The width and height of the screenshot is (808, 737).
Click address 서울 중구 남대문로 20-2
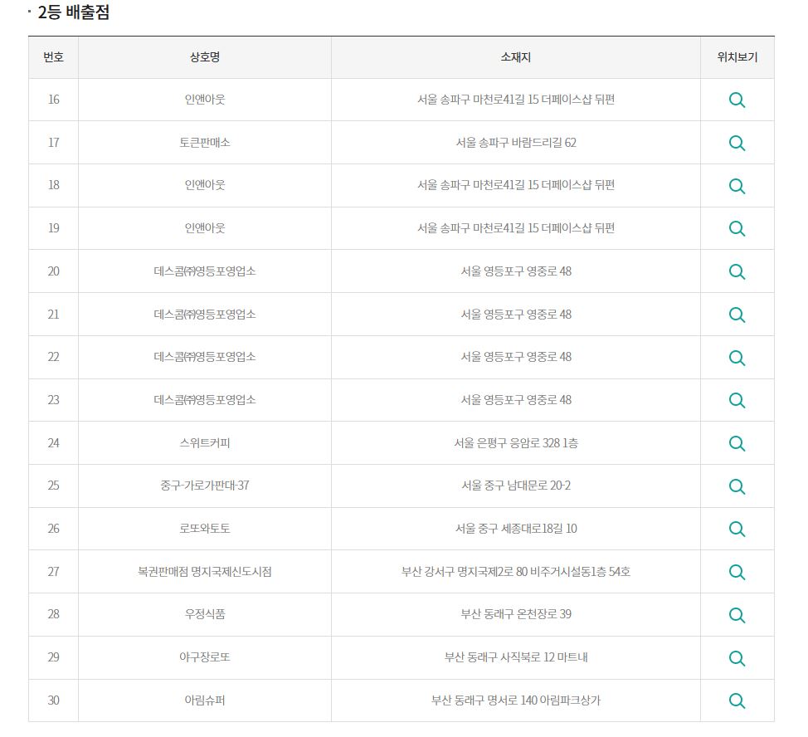516,486
